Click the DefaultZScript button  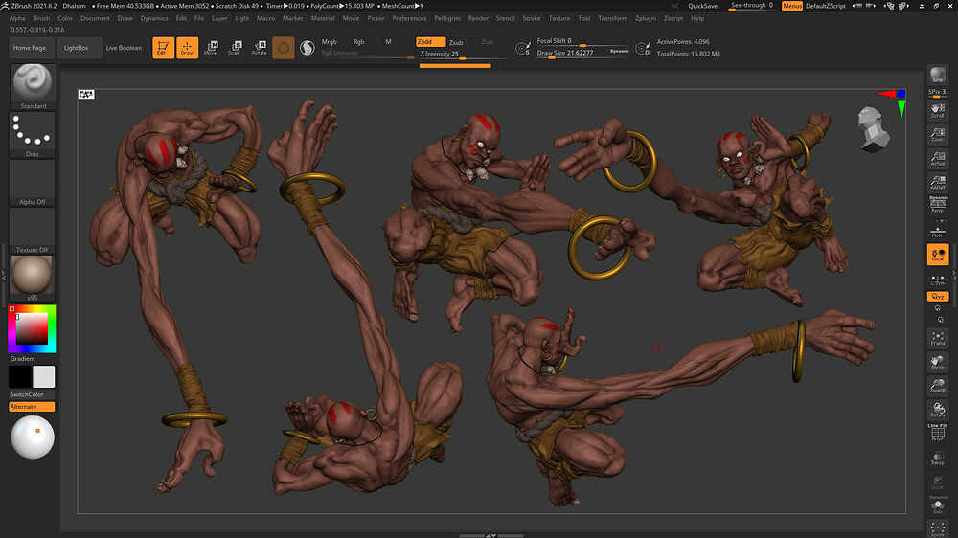[826, 6]
